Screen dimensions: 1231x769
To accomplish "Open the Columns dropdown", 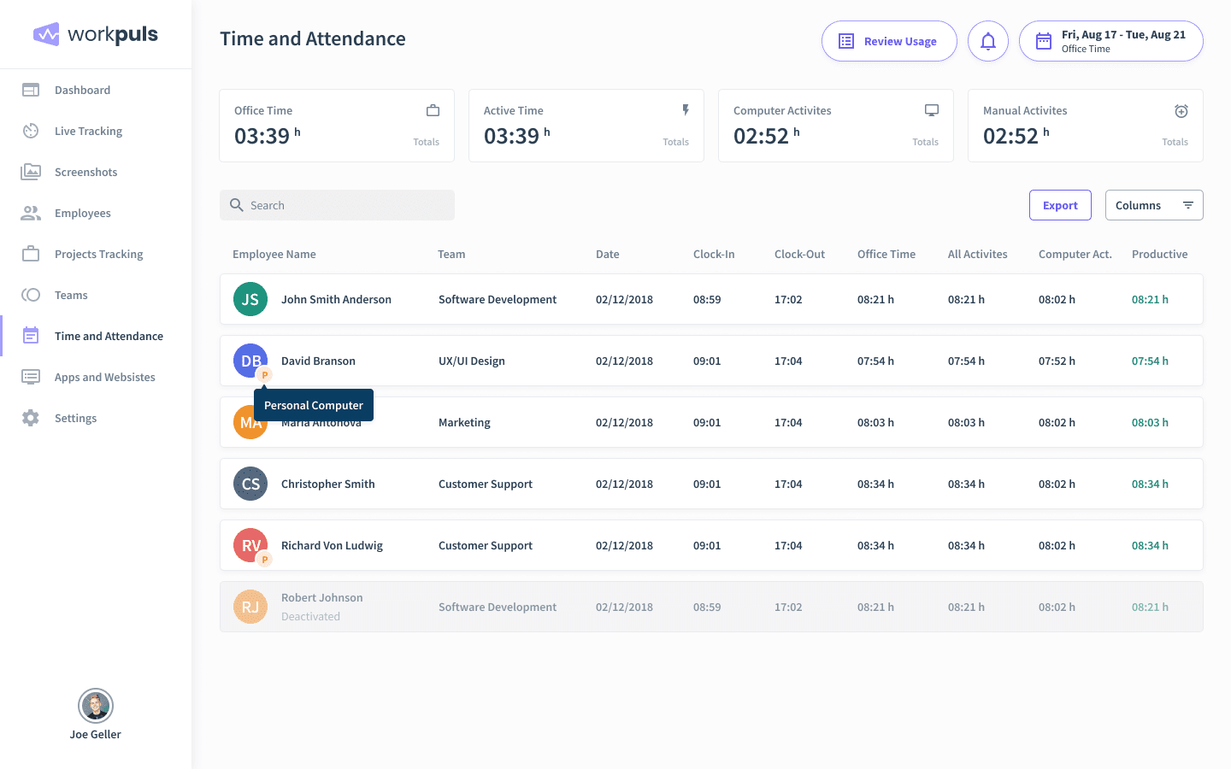I will pos(1138,205).
